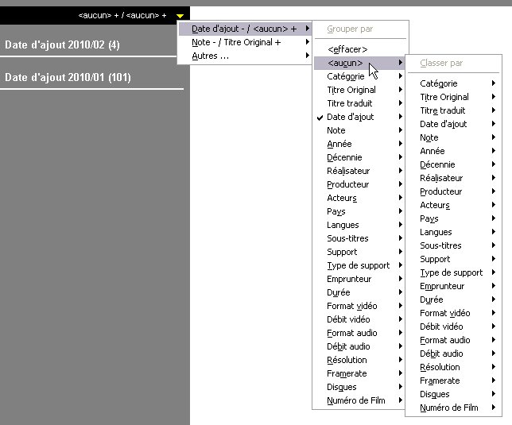
Task: Pick Numéro de Film in Grouper par
Action: [359, 400]
